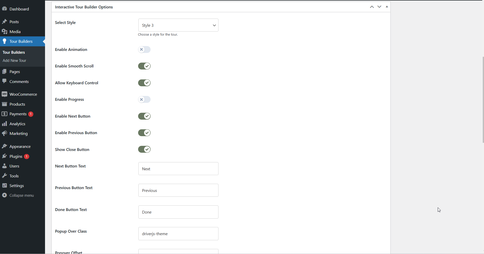The width and height of the screenshot is (484, 254).
Task: Open the Analytics bar-chart icon
Action: (5, 124)
